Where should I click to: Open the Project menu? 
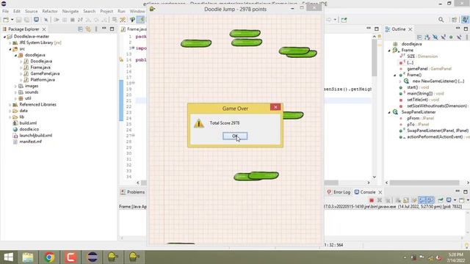tap(106, 11)
